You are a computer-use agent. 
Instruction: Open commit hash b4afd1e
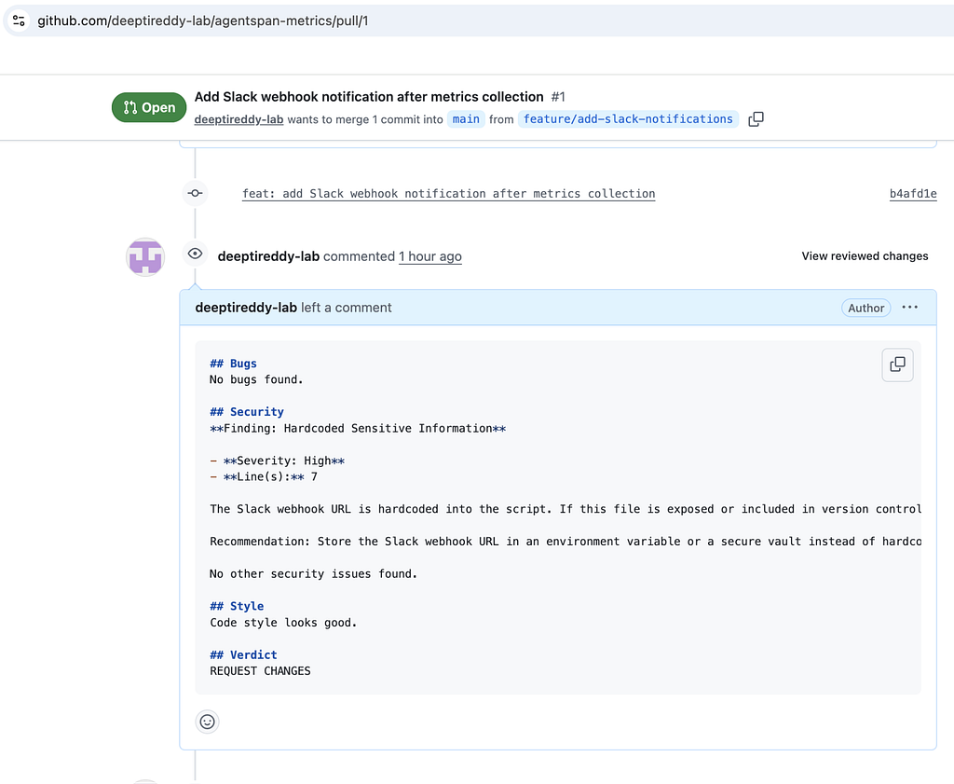(912, 194)
